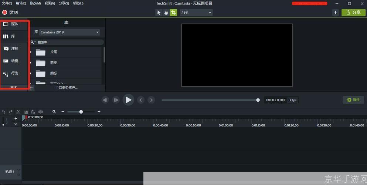Click the 0:00:10;00 mark on the ruler
The width and height of the screenshot is (367, 185).
[x=62, y=125]
